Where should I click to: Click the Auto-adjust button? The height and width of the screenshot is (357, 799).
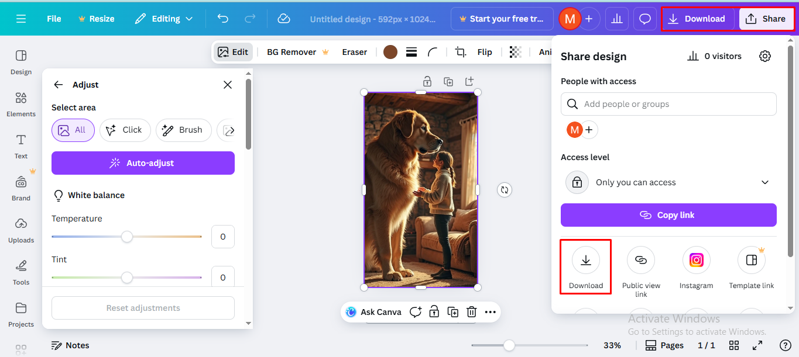pyautogui.click(x=143, y=162)
